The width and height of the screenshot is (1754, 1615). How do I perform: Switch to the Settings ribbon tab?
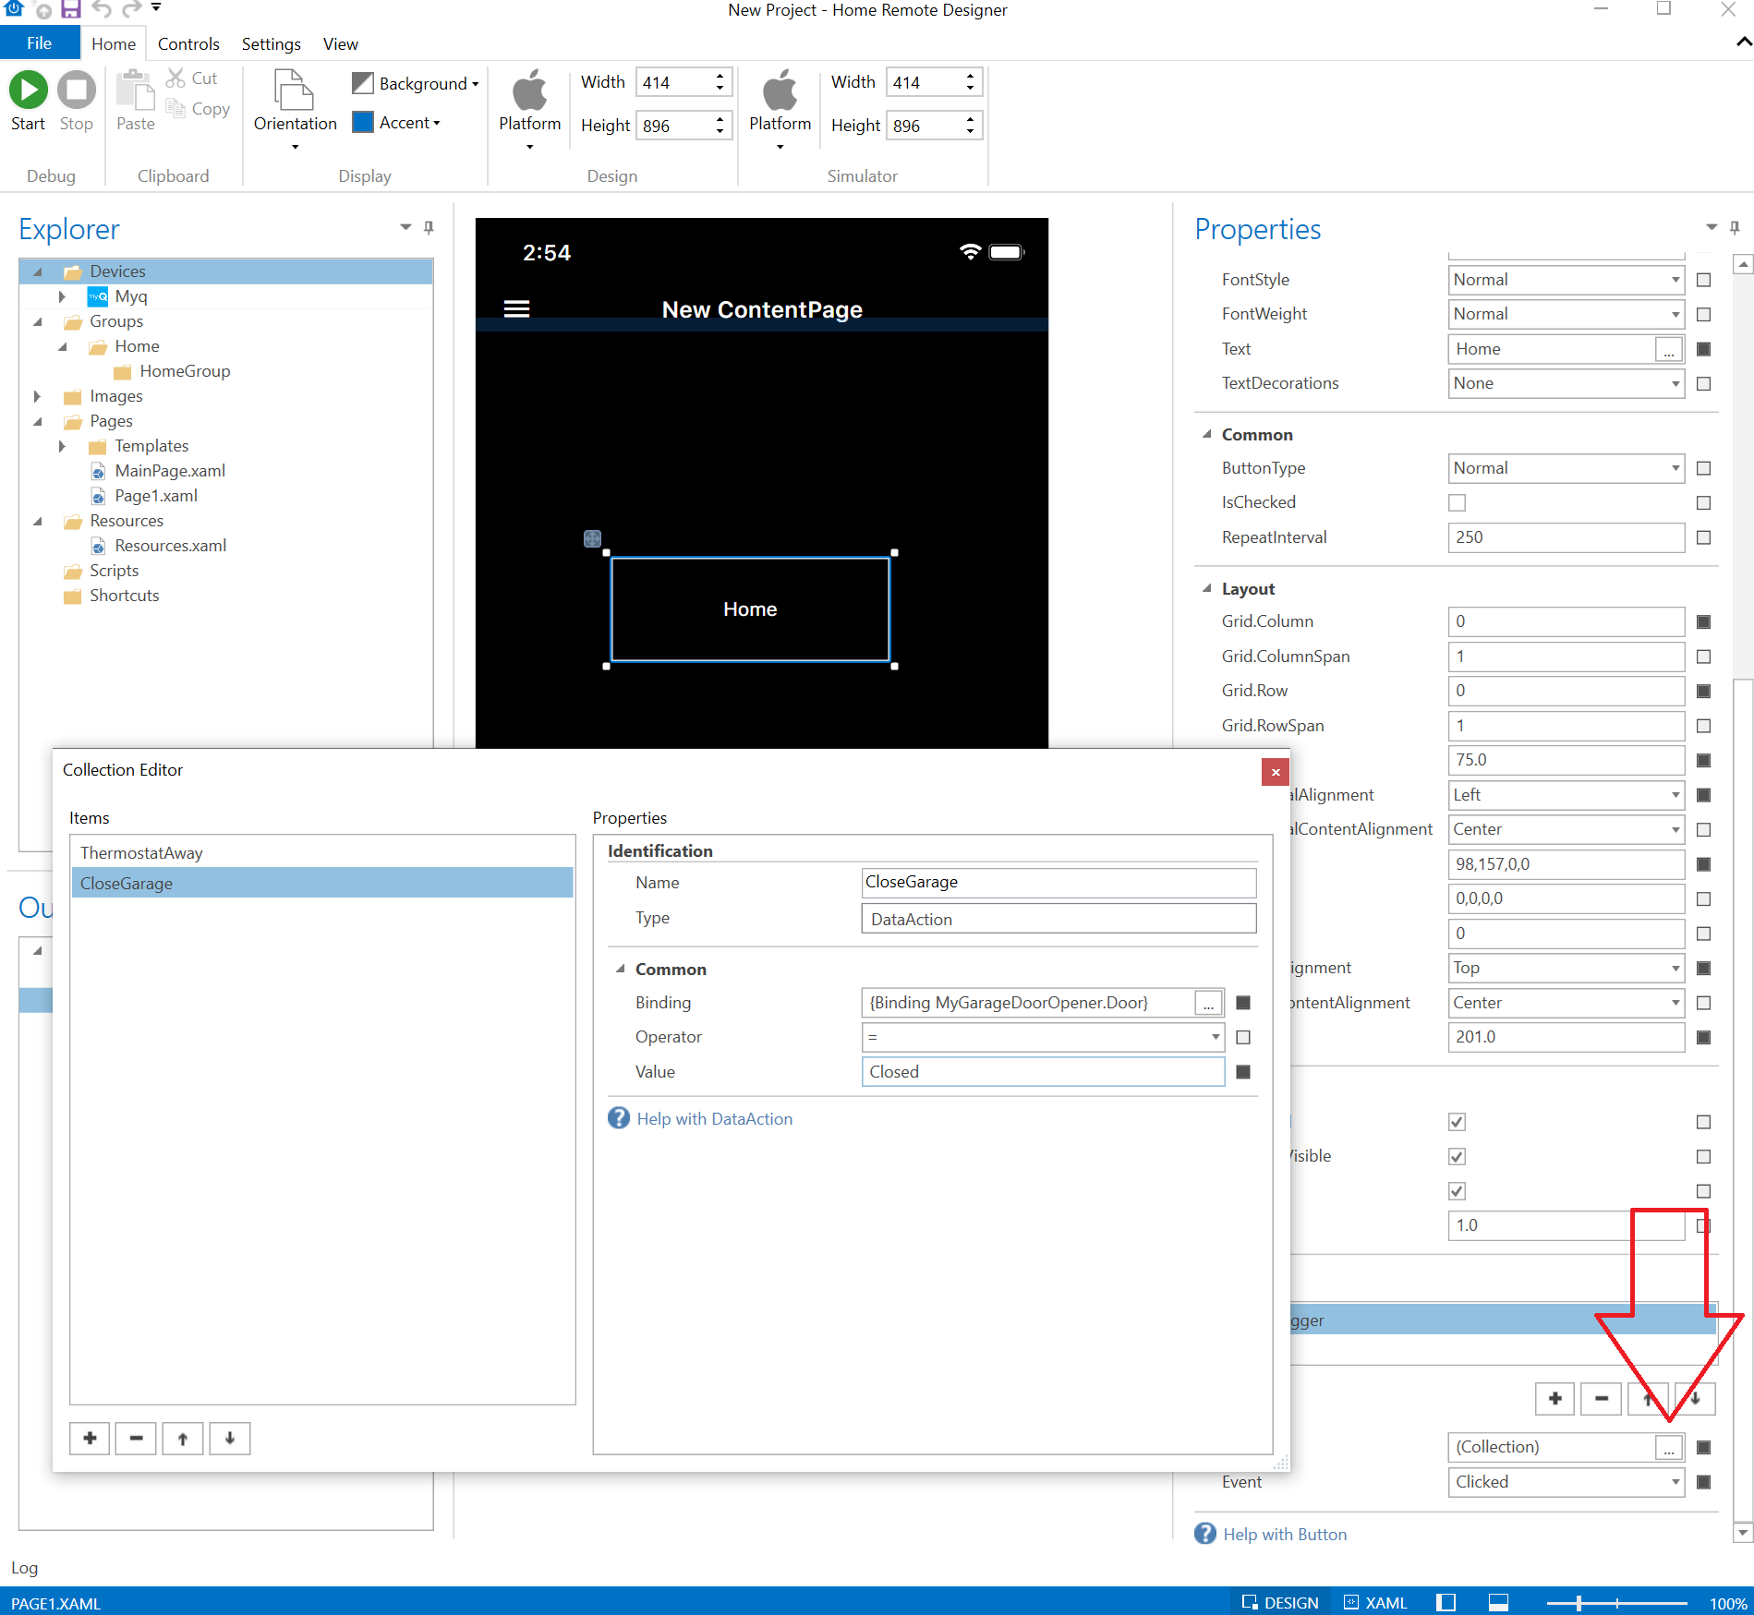pyautogui.click(x=271, y=43)
